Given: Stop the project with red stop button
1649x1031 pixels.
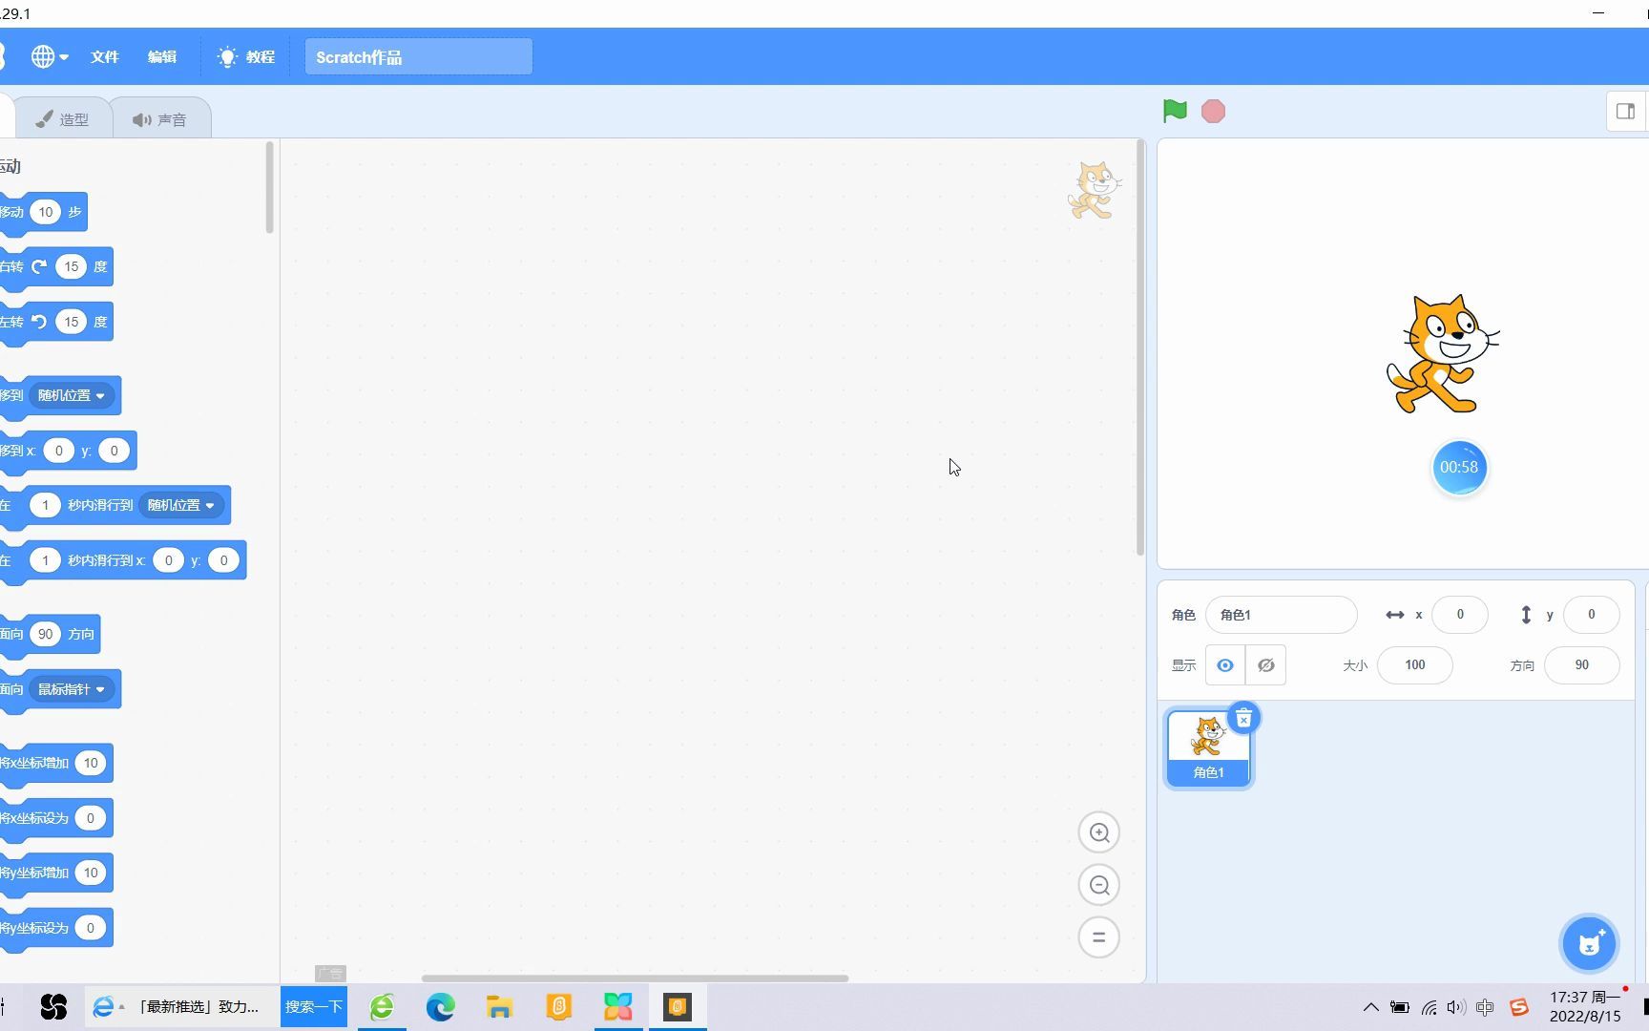Looking at the screenshot, I should coord(1213,112).
